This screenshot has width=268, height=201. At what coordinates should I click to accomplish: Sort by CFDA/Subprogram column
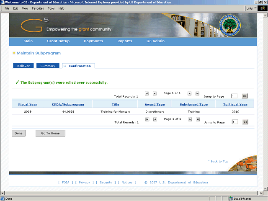tap(68, 104)
